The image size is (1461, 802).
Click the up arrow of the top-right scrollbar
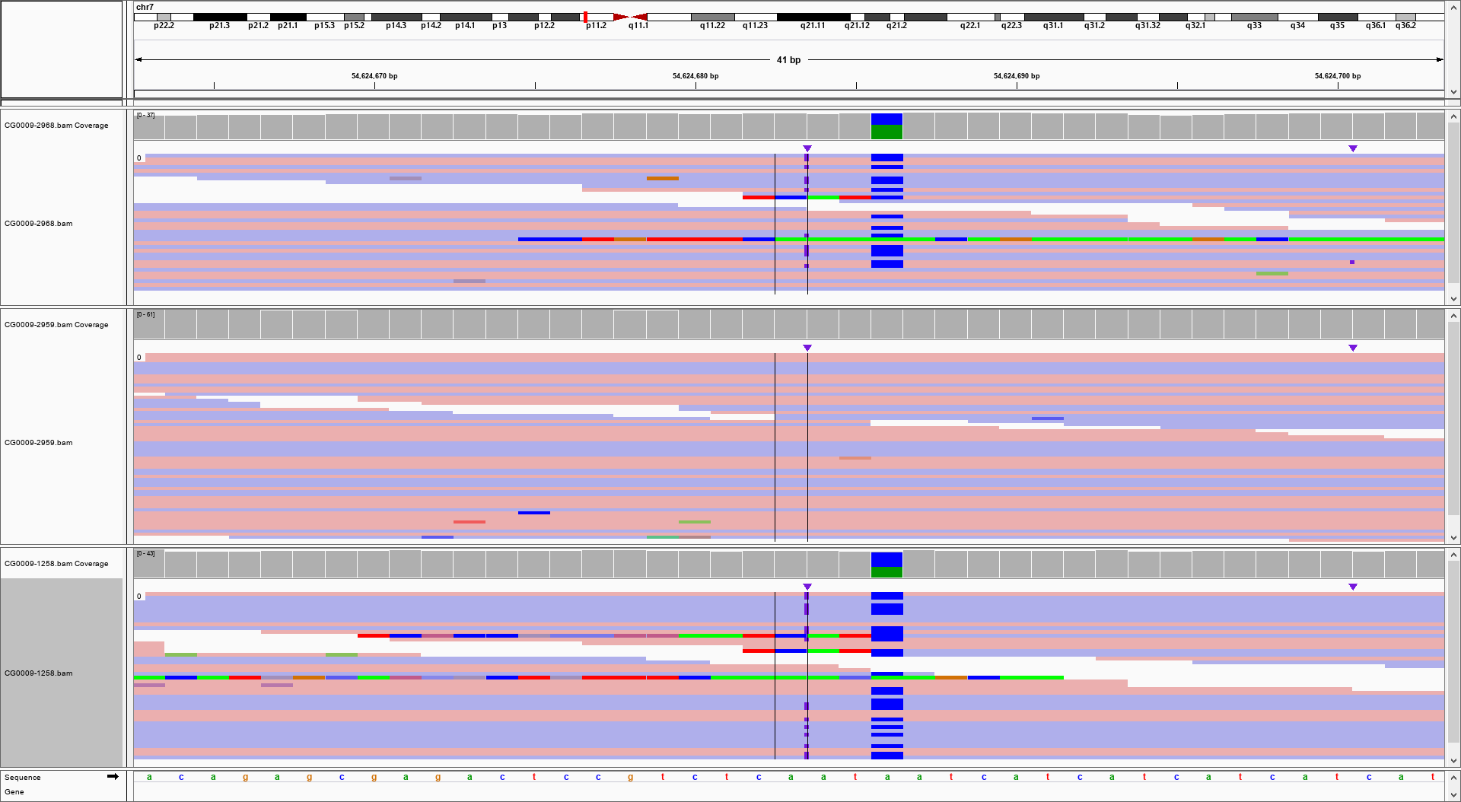[1454, 6]
